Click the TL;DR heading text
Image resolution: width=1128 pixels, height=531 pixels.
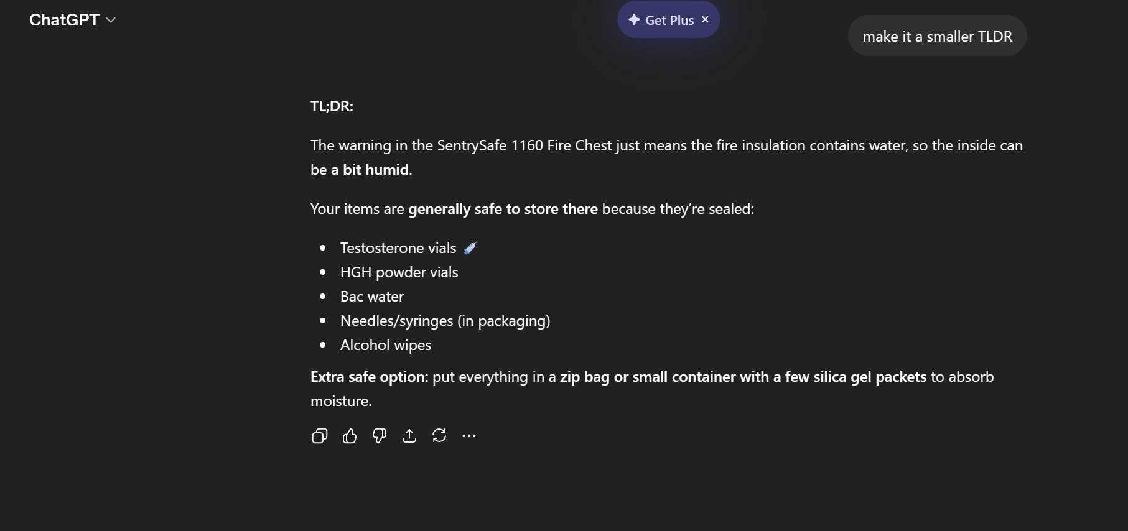coord(332,106)
